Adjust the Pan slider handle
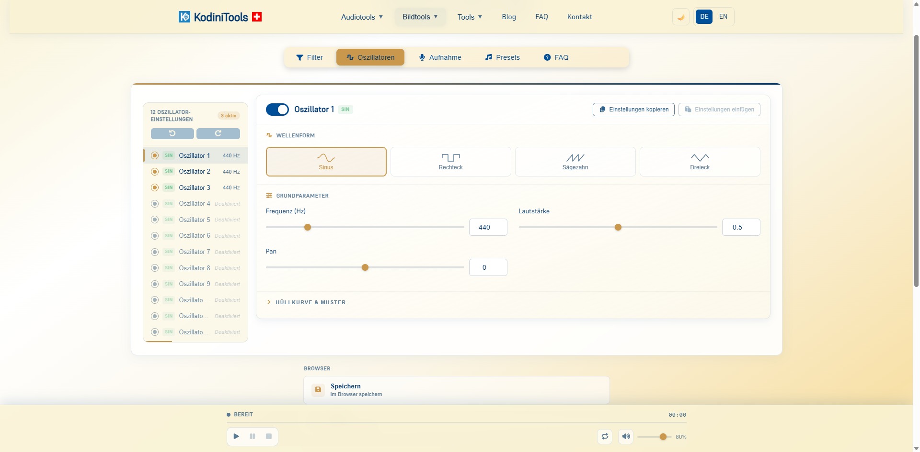The image size is (920, 452). [365, 267]
